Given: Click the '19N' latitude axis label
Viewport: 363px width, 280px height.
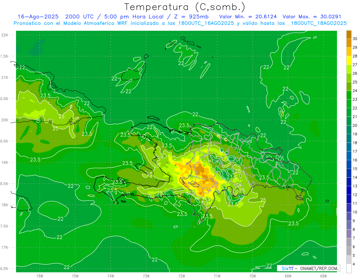Looking at the screenshot, I should coord(5,162).
